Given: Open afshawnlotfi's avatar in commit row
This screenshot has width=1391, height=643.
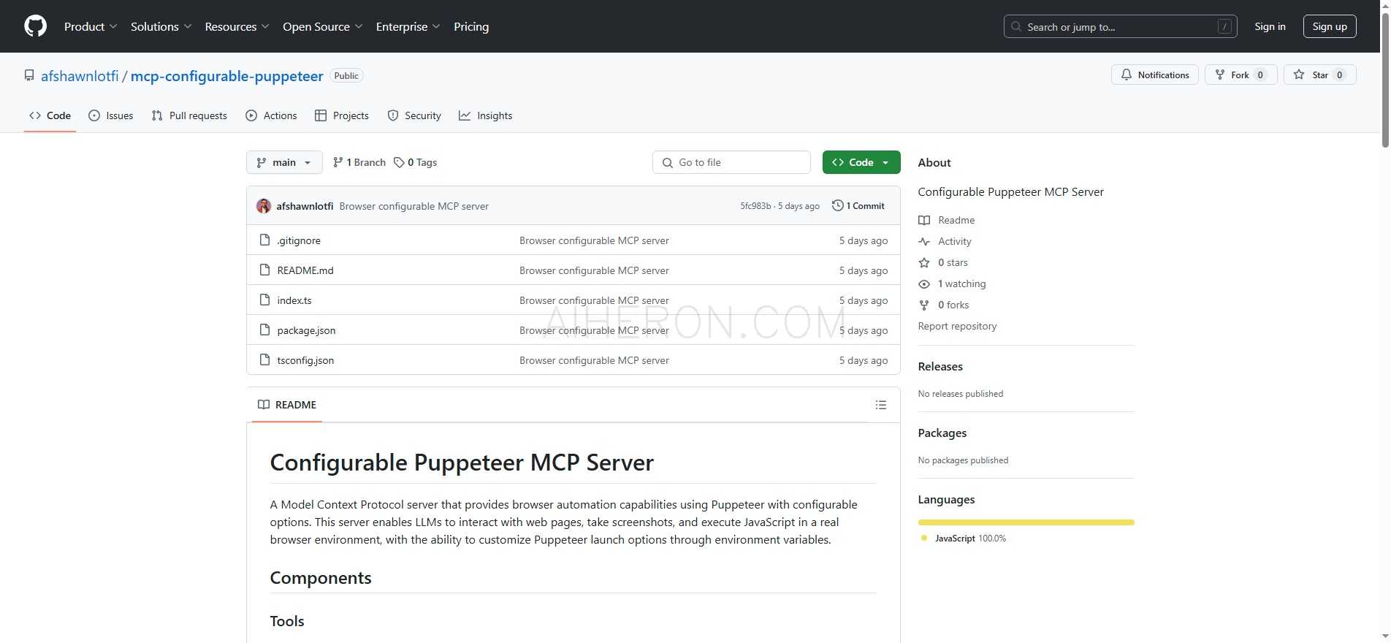Looking at the screenshot, I should [x=264, y=206].
